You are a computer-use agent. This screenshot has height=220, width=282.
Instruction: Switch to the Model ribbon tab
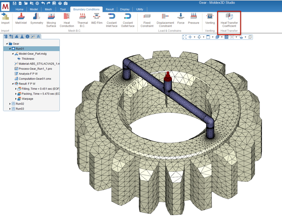click(34, 9)
